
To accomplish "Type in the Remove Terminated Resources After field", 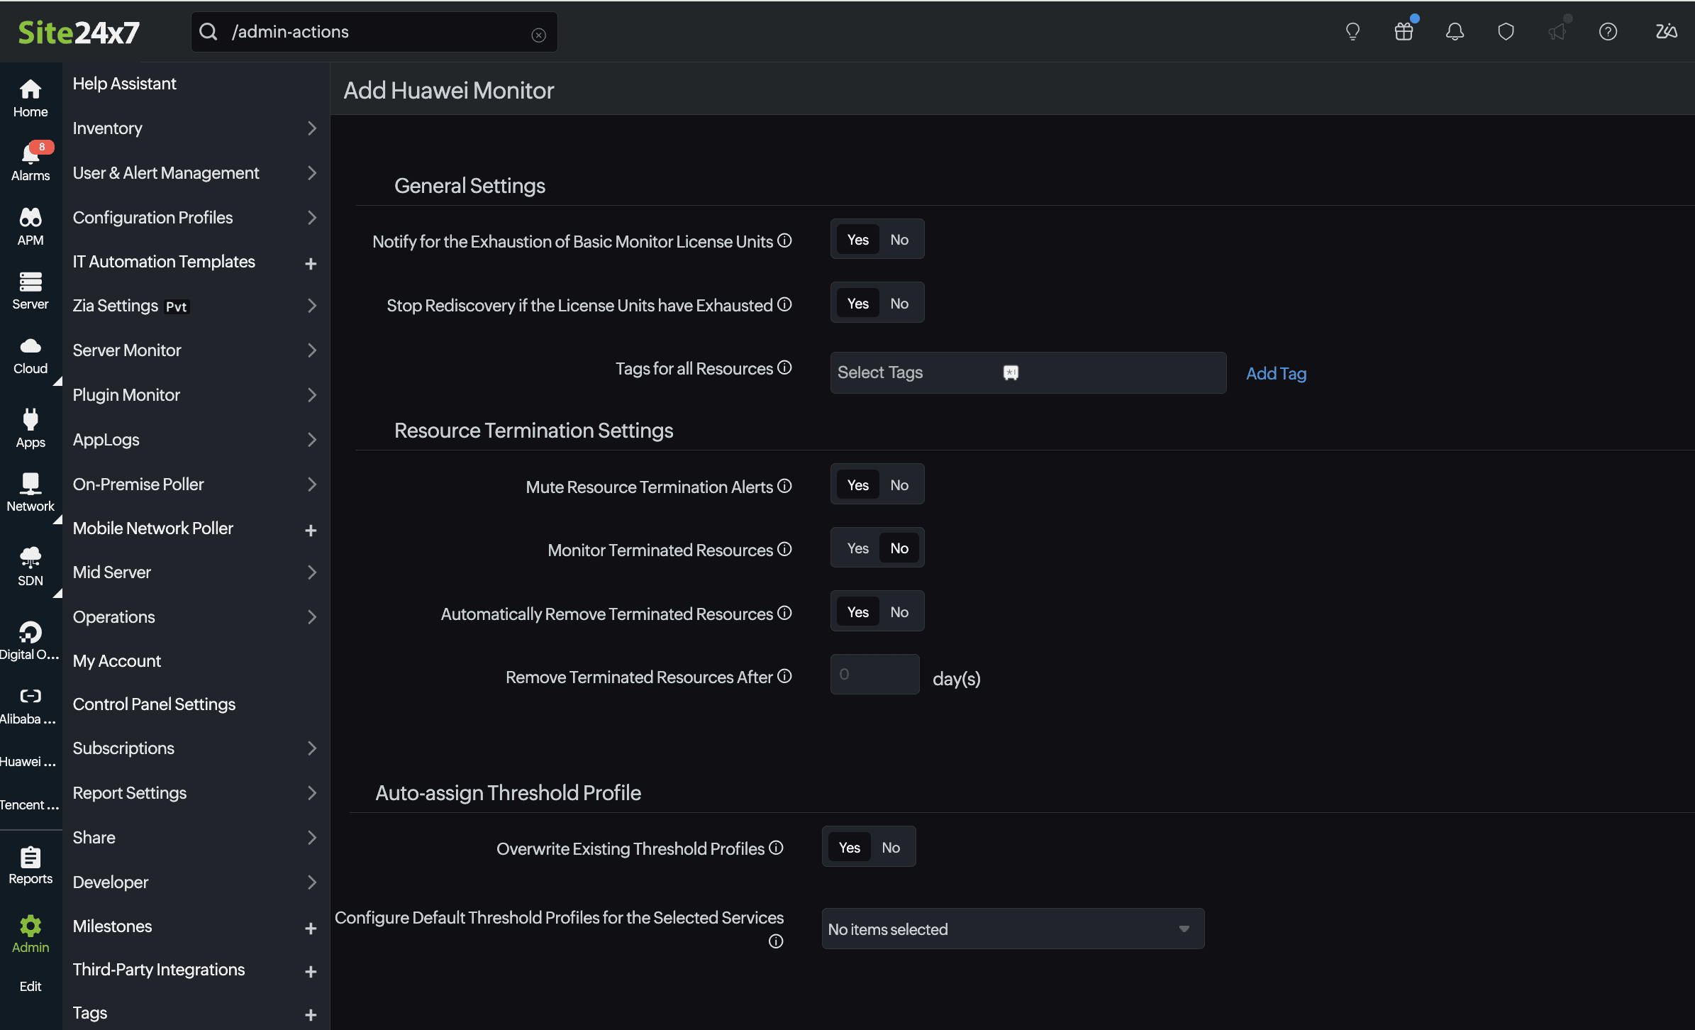I will (874, 674).
